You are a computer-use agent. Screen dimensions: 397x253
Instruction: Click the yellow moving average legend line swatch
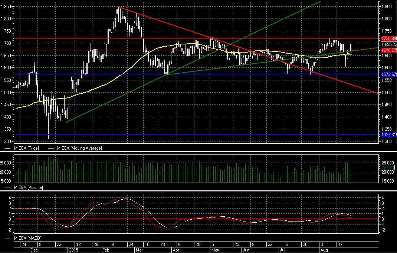coord(53,148)
